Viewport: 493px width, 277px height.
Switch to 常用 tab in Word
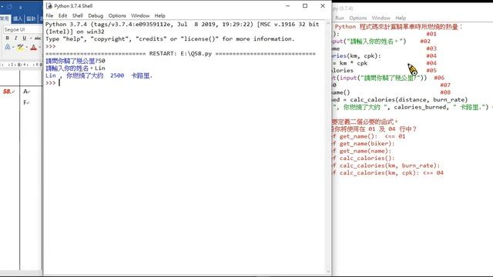pos(5,18)
